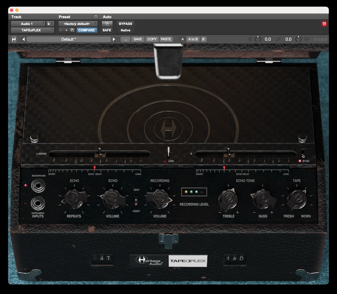Image resolution: width=337 pixels, height=294 pixels.
Task: Click the R channel echo delay slider handle
Action: pyautogui.click(x=228, y=152)
